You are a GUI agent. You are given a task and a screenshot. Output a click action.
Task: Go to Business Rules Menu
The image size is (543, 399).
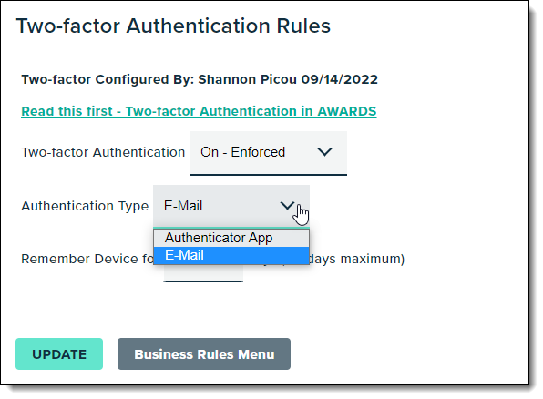click(x=204, y=354)
